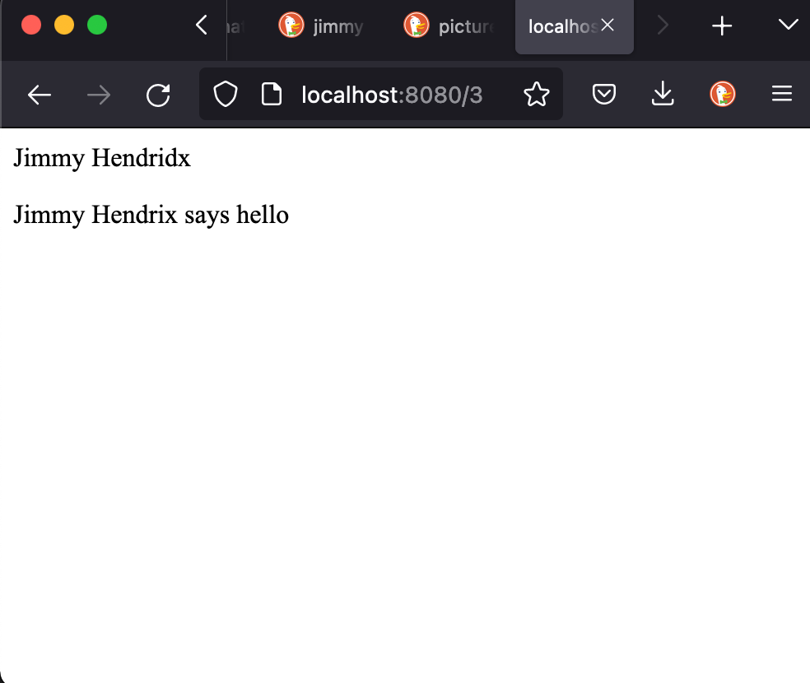
Task: Click the "Jimmy Hendrix says hello" text
Action: point(151,215)
